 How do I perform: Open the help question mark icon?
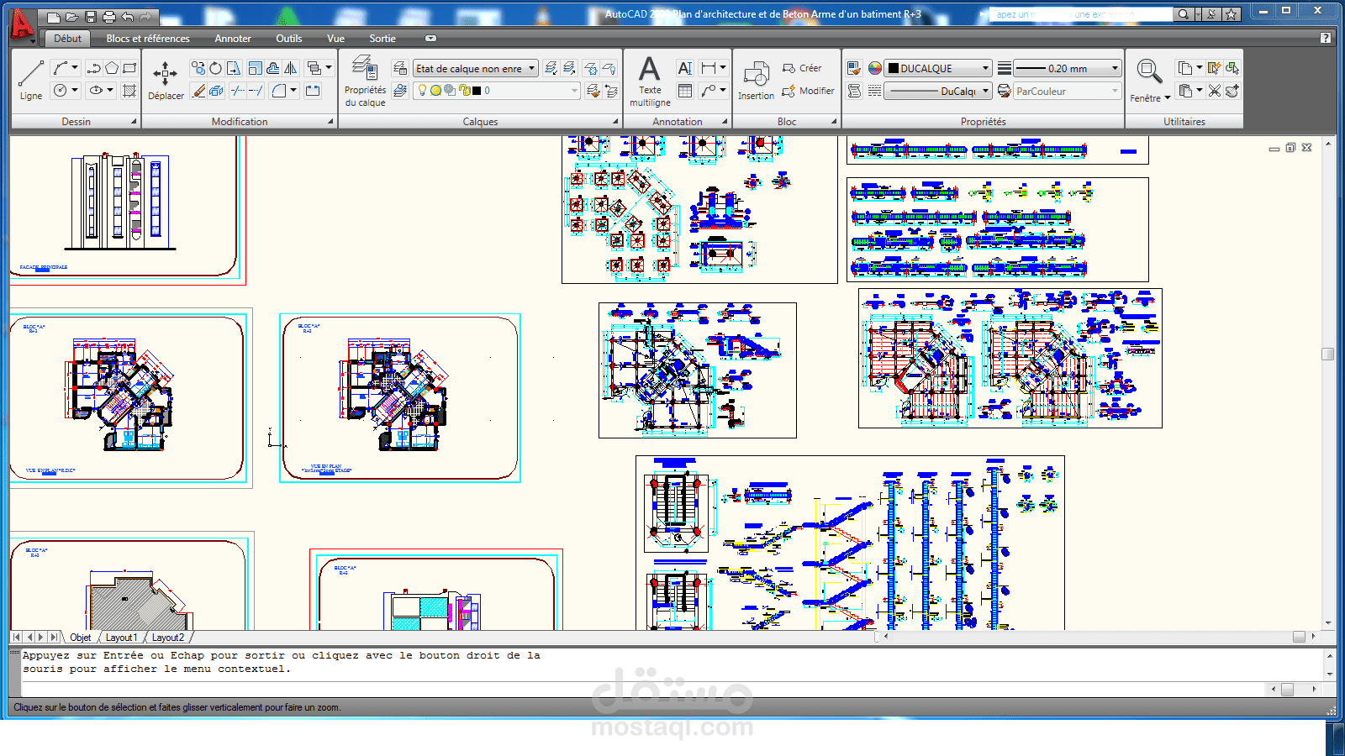point(1326,38)
